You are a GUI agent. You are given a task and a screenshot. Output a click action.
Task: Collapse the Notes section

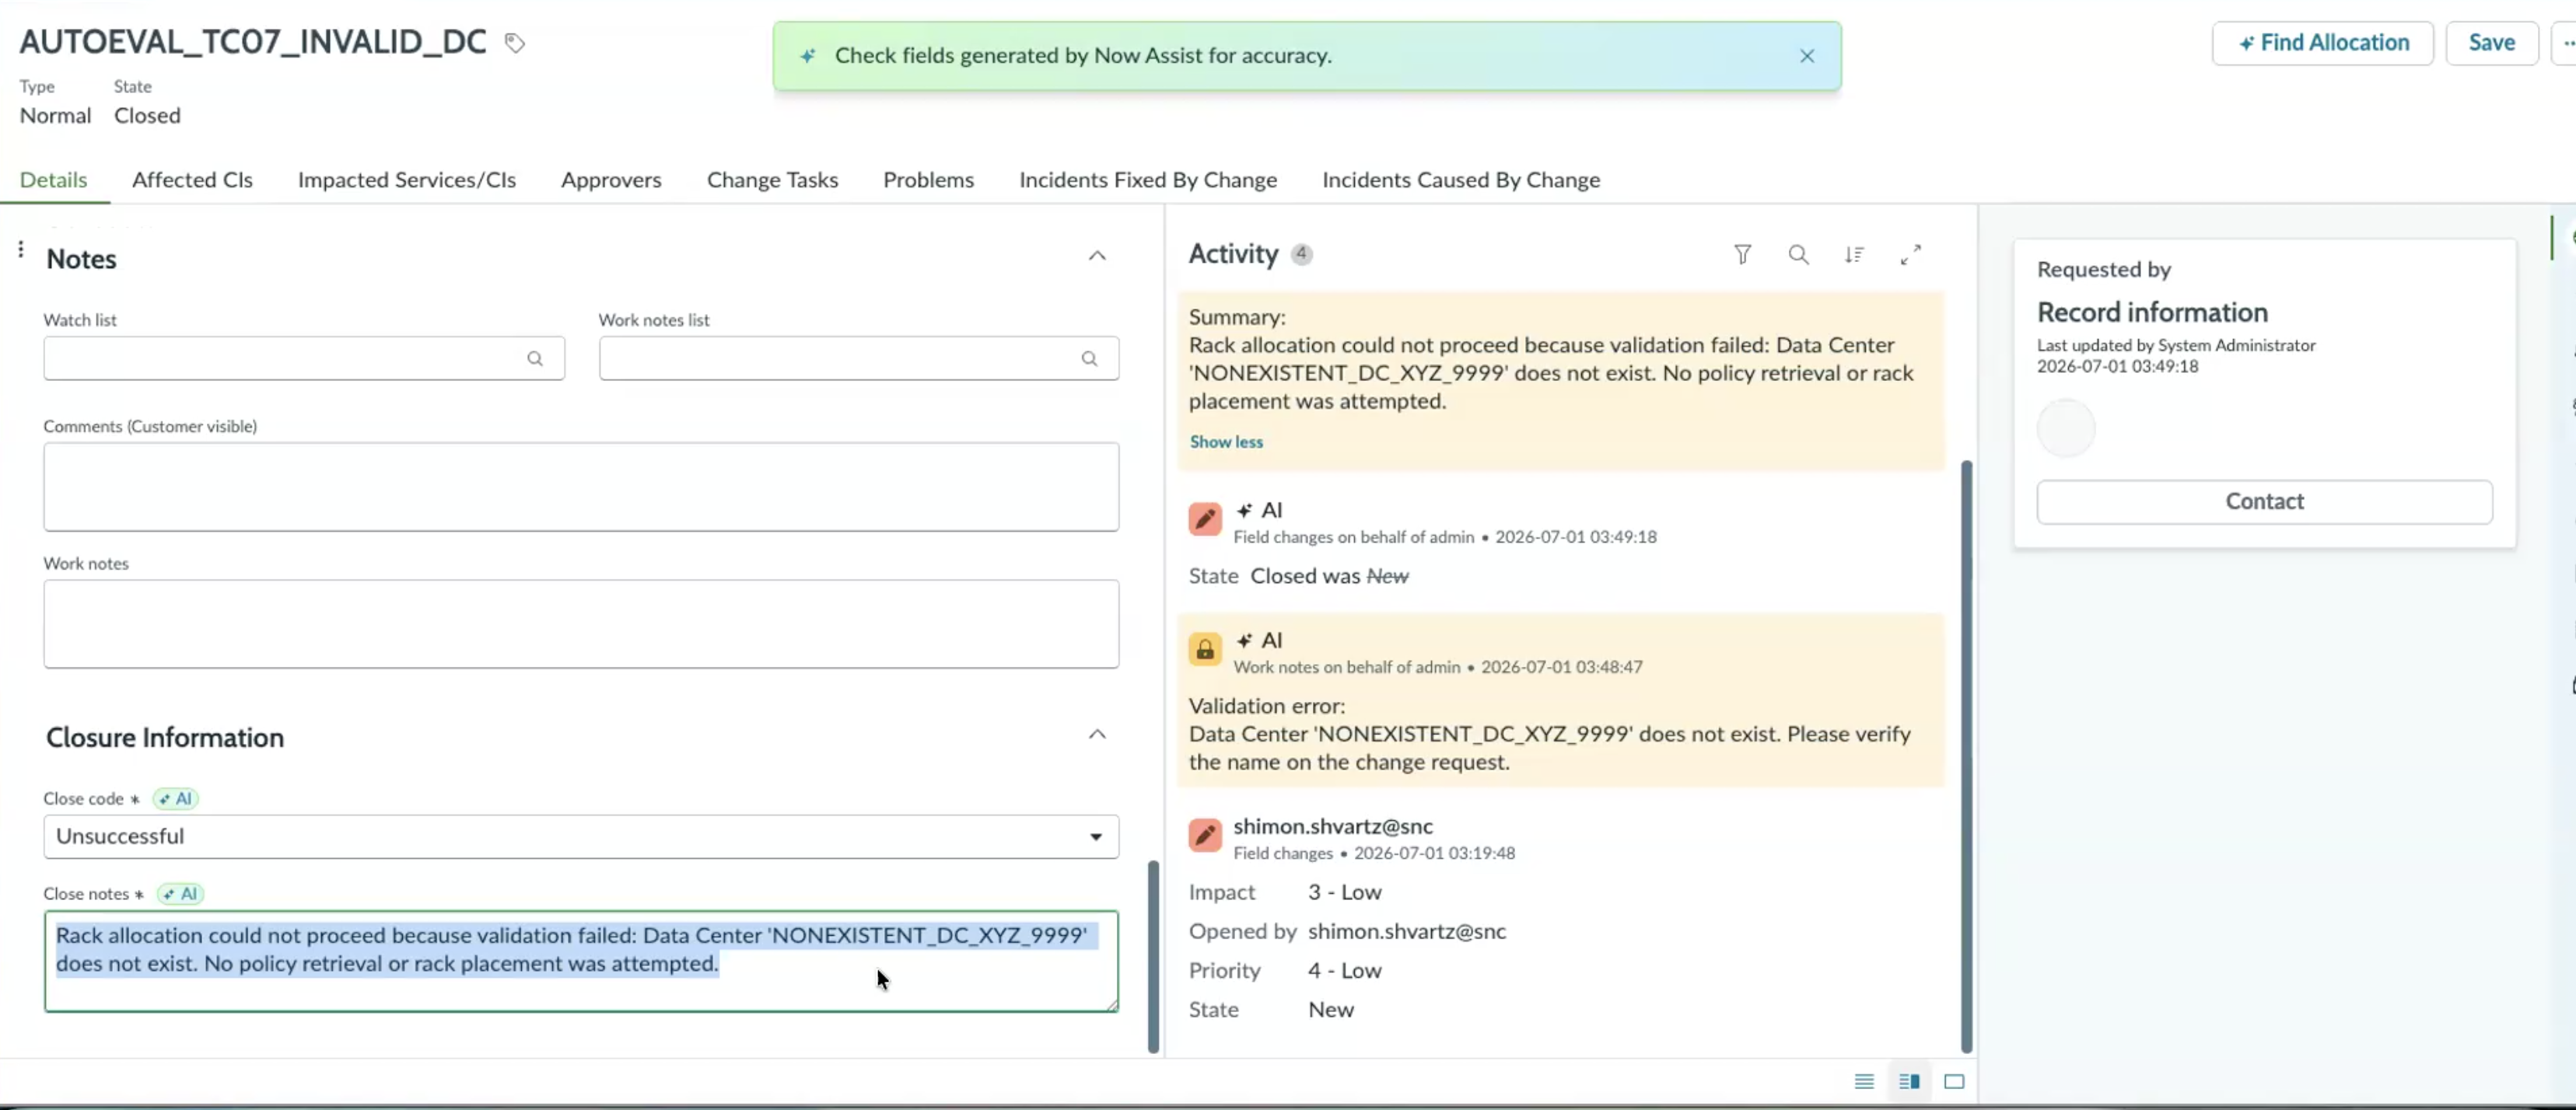click(x=1097, y=256)
